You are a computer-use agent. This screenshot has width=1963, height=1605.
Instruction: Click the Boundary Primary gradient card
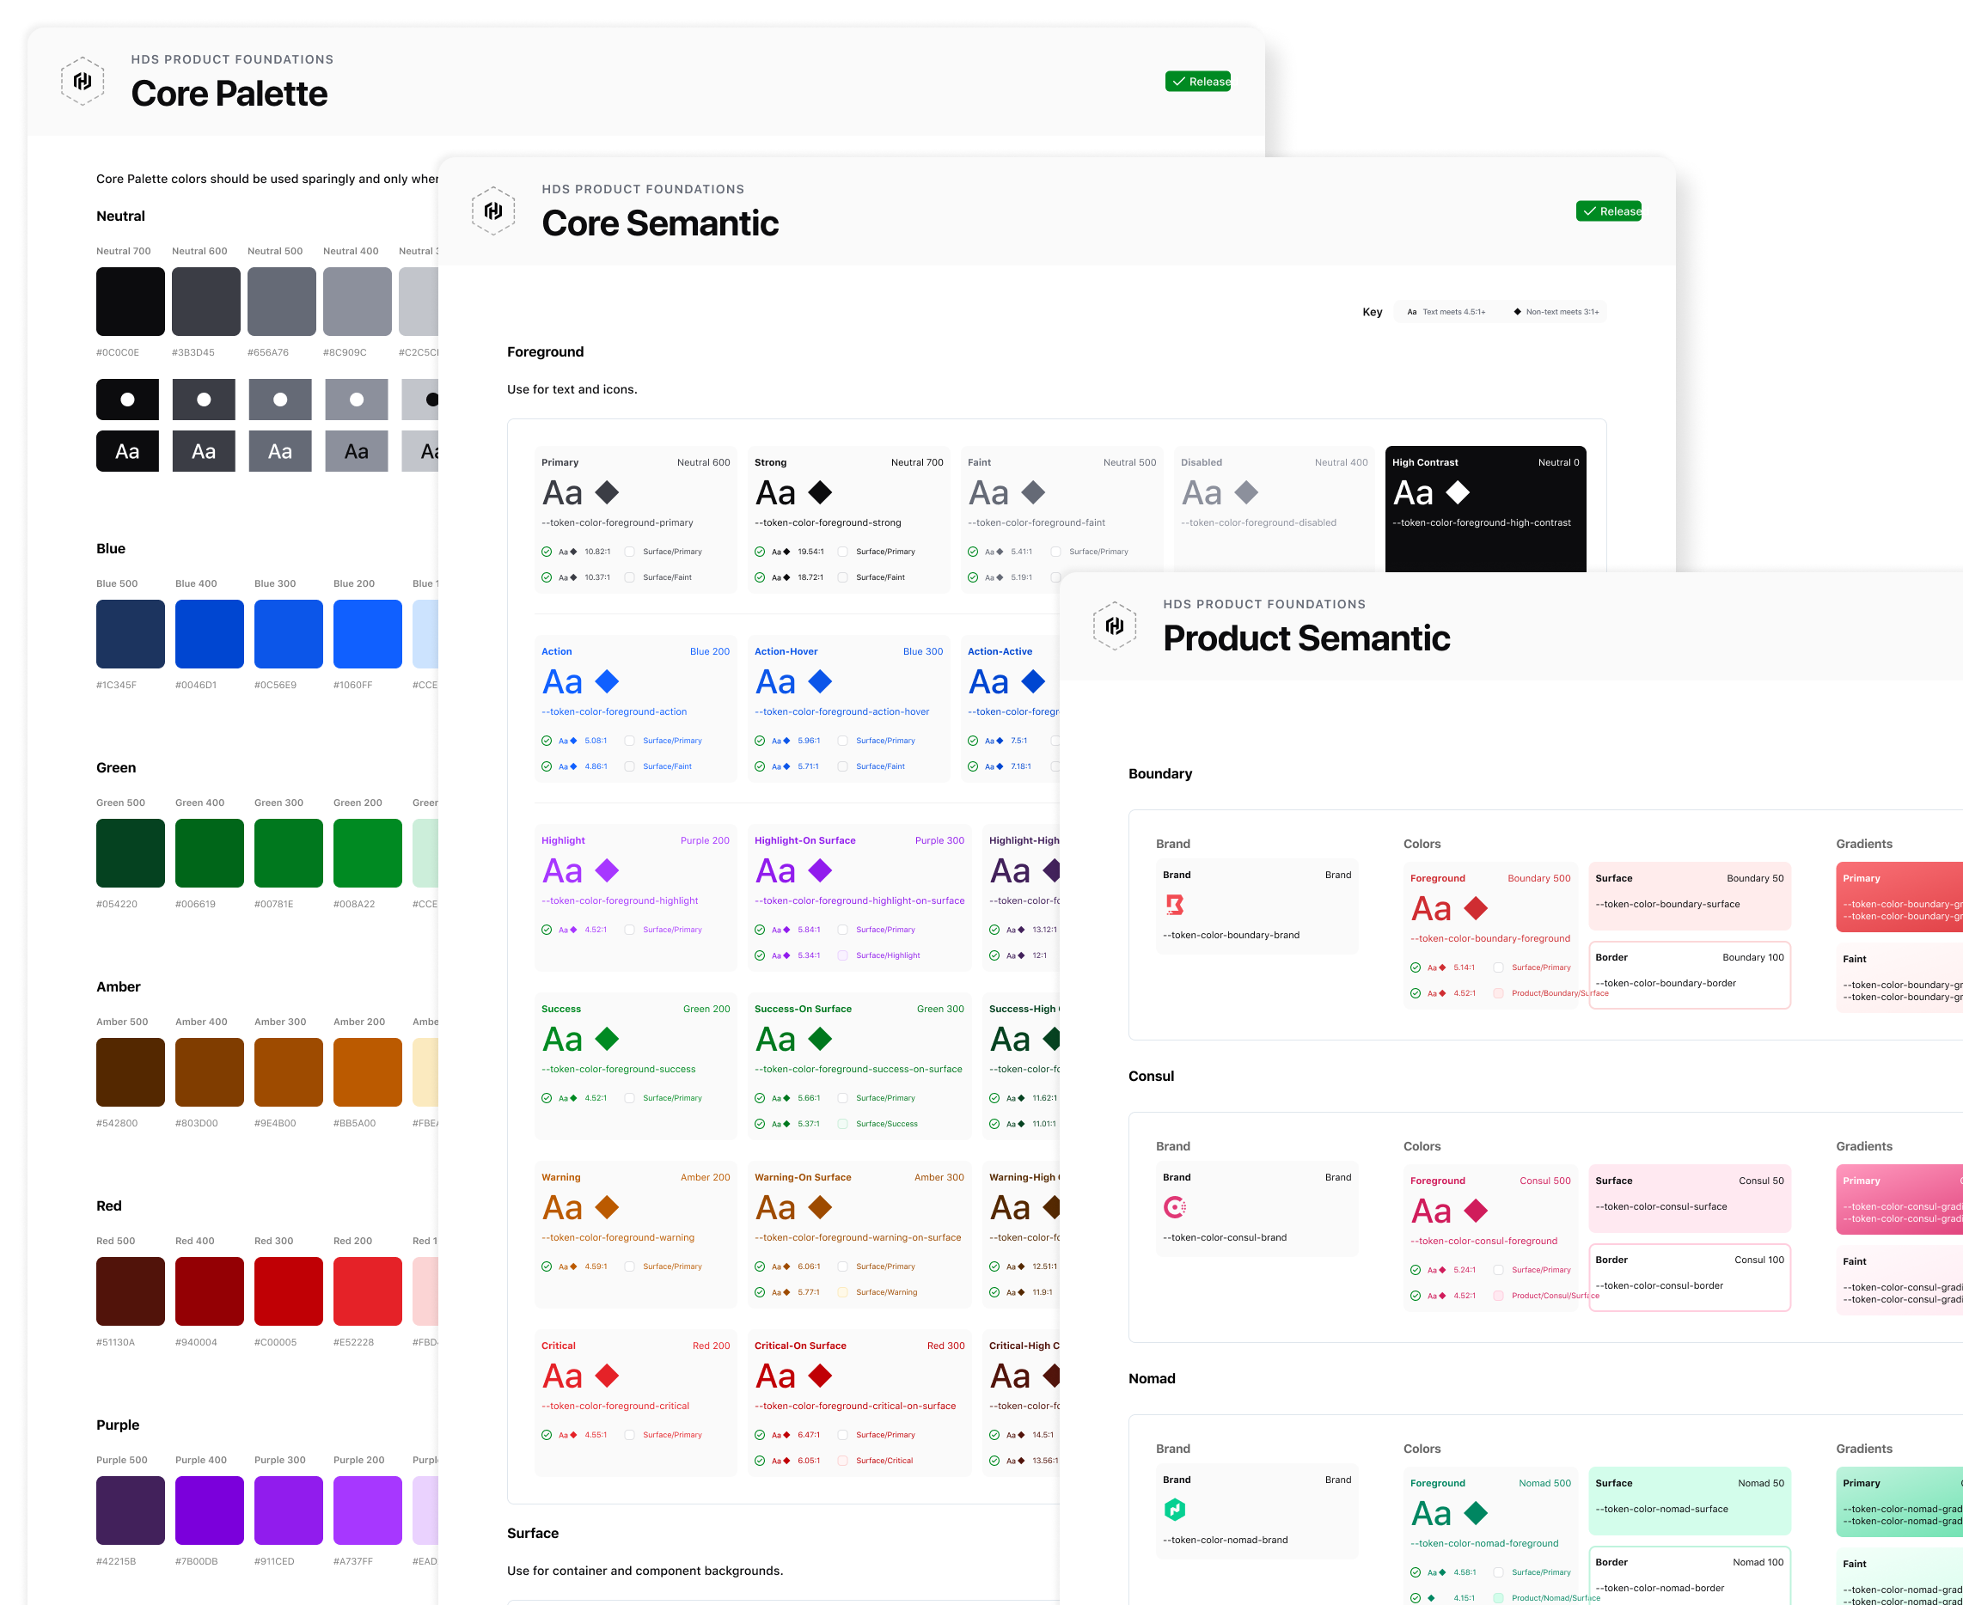[x=1899, y=897]
